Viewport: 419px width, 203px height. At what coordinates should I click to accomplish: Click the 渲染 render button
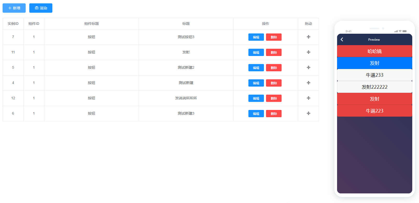[x=41, y=8]
